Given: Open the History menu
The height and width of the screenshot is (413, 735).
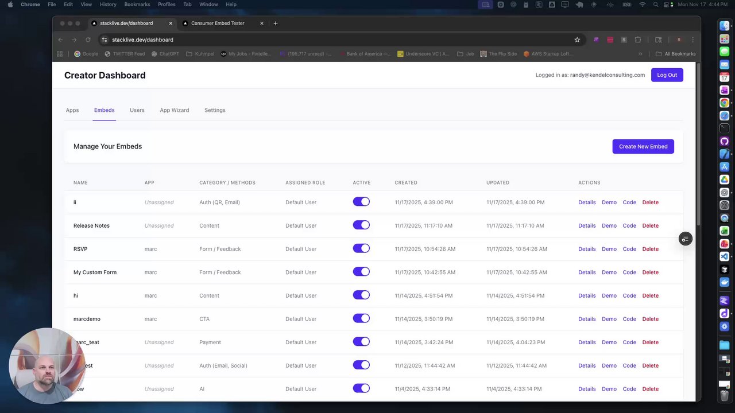Looking at the screenshot, I should 108,5.
